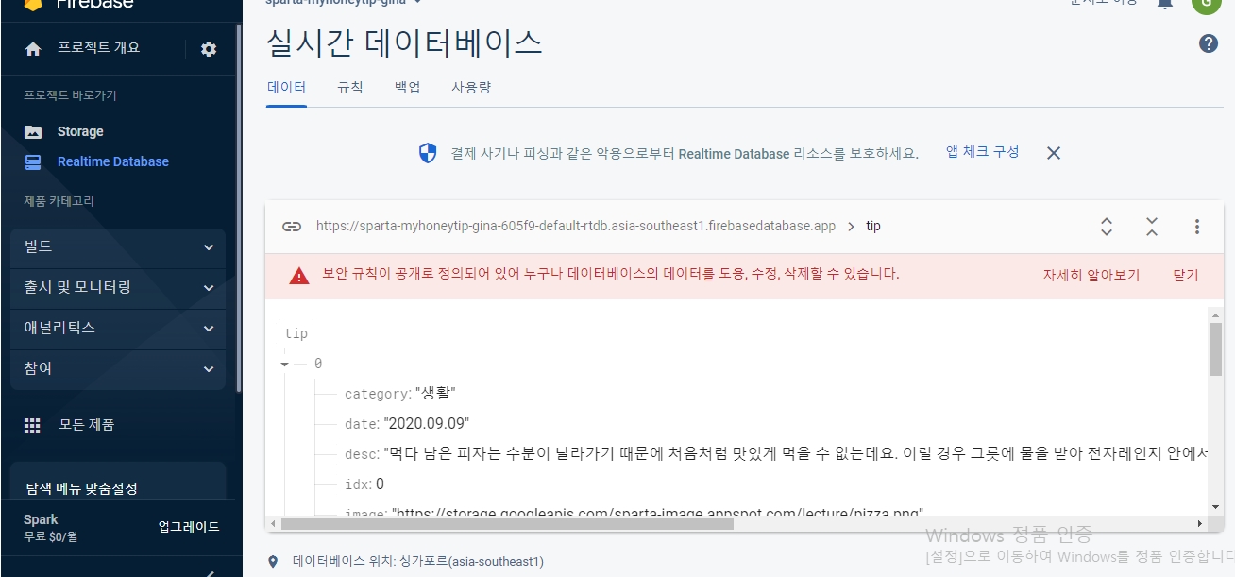The image size is (1235, 577).
Task: Open the help question mark icon
Action: [1208, 43]
